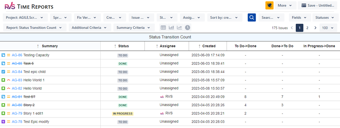Viewport: 340px width, 128px height.
Task: Open the AG-86 issue link
Action: 17,55
